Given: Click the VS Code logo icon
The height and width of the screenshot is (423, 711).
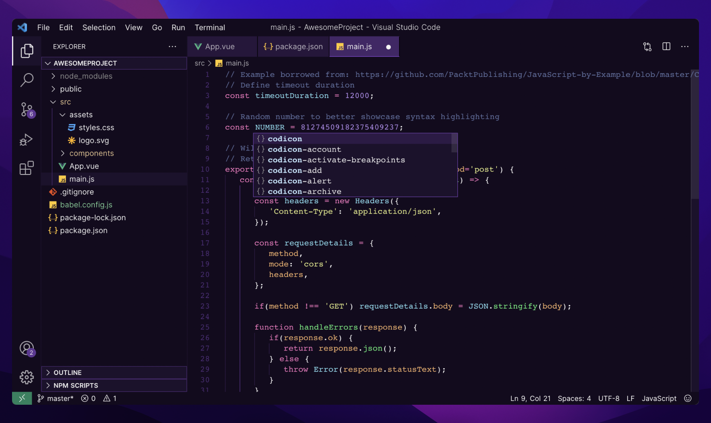Looking at the screenshot, I should [22, 27].
